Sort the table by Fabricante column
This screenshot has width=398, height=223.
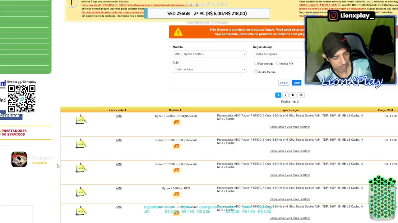[x=118, y=110]
